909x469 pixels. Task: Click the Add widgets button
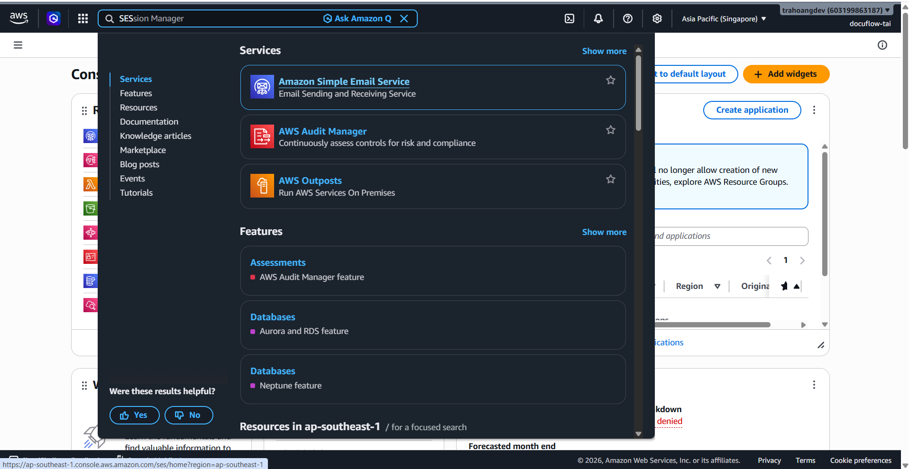[786, 74]
